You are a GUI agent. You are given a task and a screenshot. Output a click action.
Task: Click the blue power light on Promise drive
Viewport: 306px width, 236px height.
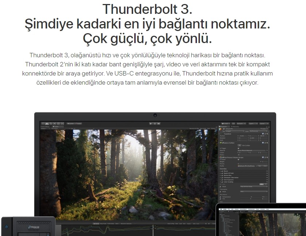point(6,227)
